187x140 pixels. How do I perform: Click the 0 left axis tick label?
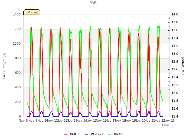[20, 117]
